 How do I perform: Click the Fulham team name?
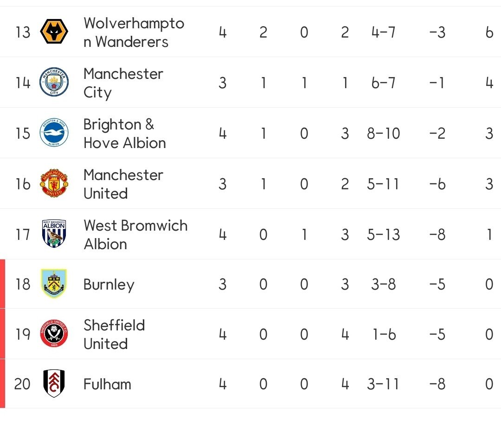click(107, 384)
